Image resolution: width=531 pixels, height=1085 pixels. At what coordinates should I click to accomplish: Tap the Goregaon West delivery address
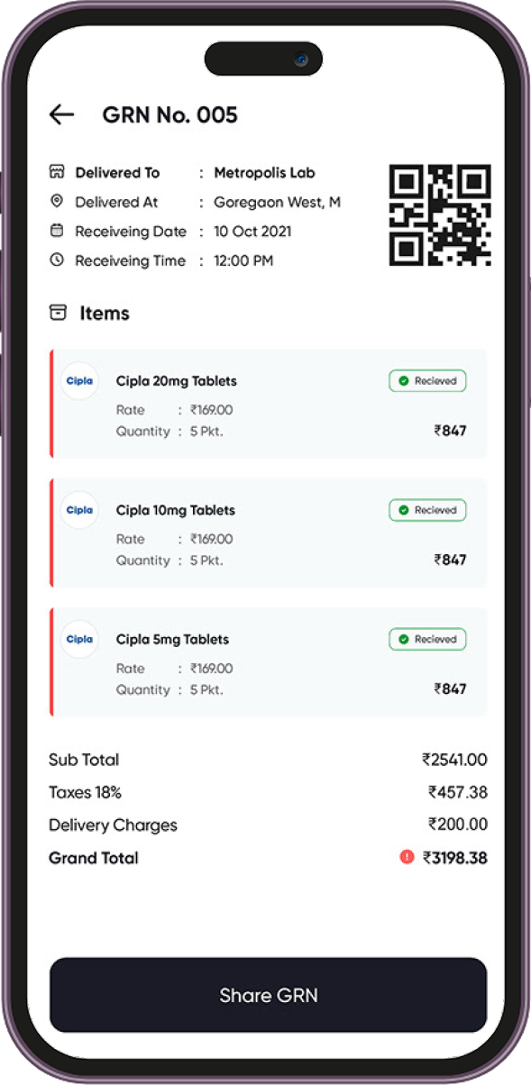[277, 203]
